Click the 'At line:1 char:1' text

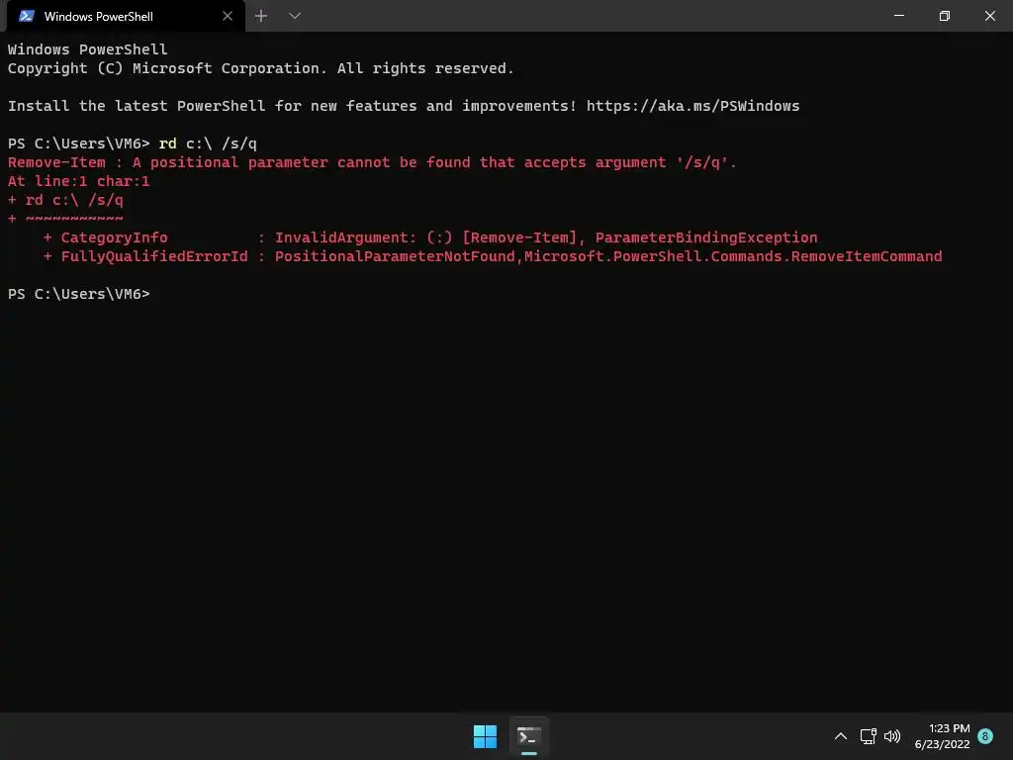tap(79, 182)
